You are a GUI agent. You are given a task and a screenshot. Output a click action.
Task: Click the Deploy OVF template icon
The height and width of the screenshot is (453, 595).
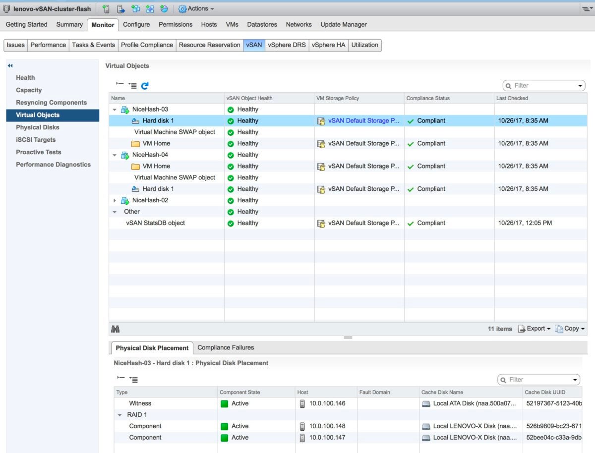tap(164, 8)
